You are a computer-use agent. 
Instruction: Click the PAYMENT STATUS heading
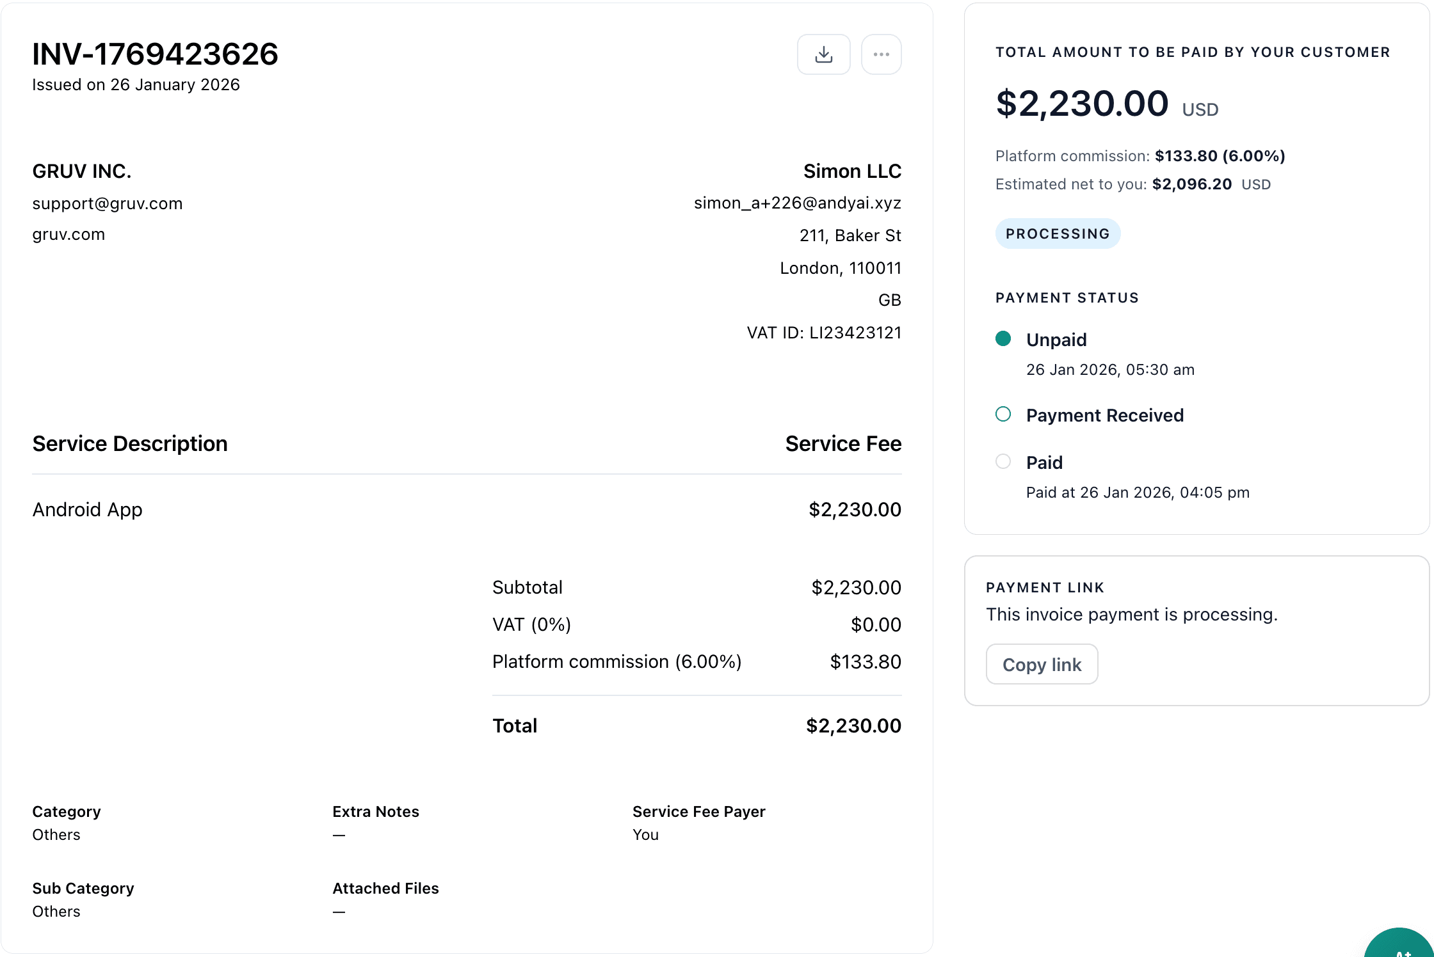[x=1067, y=298]
